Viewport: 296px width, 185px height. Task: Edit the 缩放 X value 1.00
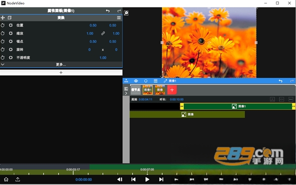pos(90,34)
